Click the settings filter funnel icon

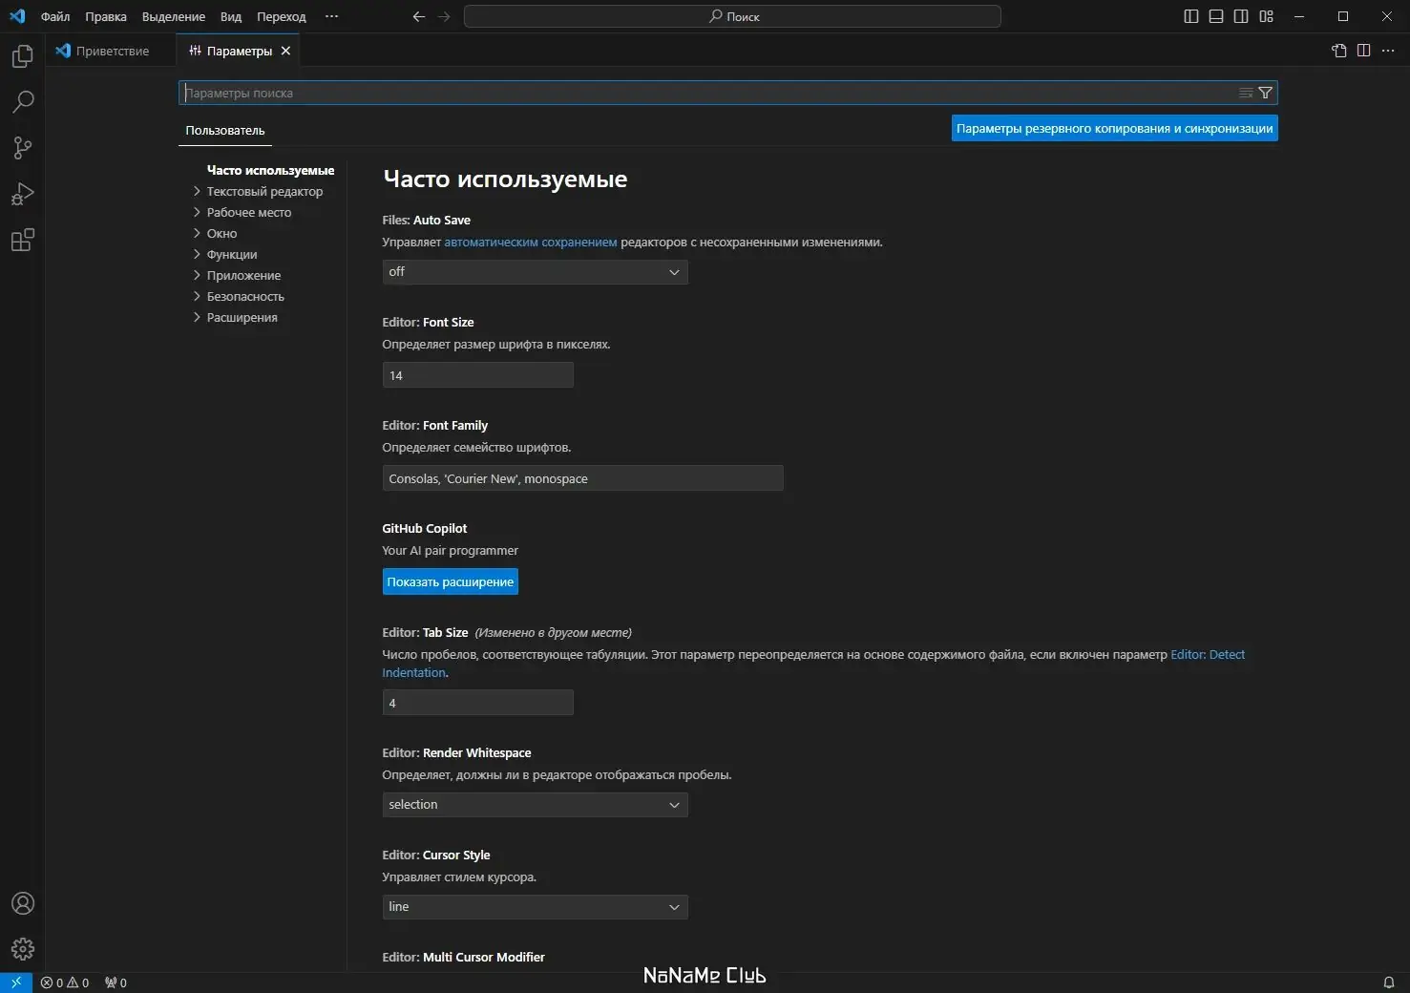(1265, 93)
